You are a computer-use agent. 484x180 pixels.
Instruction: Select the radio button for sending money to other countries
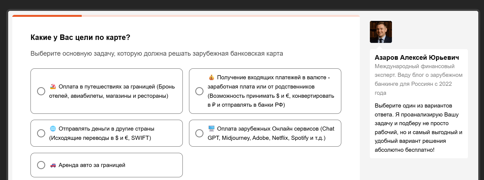41,133
